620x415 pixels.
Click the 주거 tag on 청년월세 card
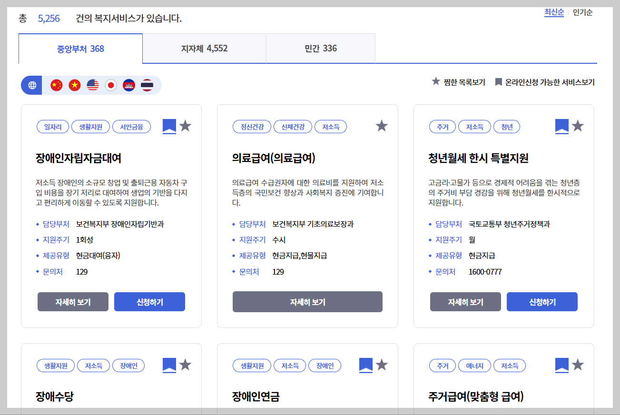(x=443, y=127)
